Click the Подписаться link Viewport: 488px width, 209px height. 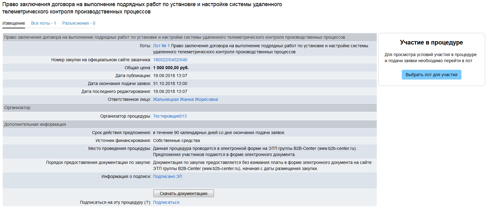coord(166,202)
